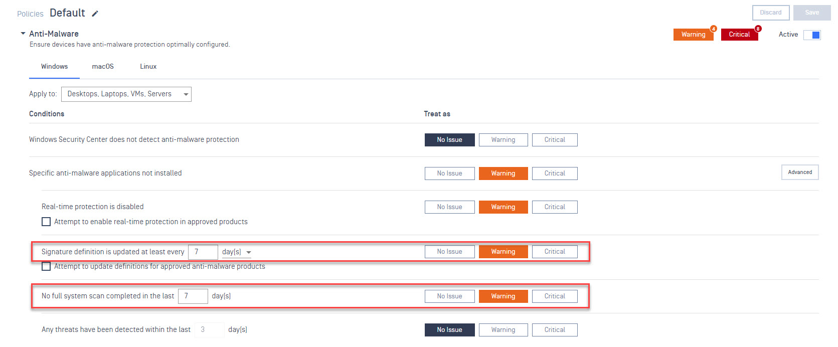Toggle the Active policy switch

tap(812, 35)
